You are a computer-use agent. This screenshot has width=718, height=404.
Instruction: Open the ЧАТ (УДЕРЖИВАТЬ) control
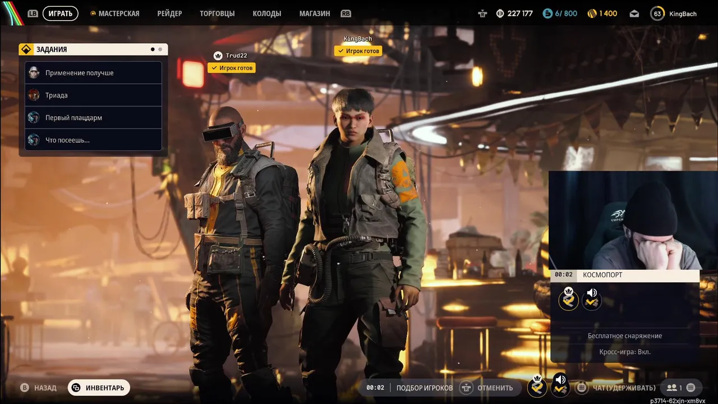624,388
